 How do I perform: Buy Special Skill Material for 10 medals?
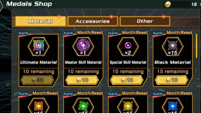click(x=127, y=80)
